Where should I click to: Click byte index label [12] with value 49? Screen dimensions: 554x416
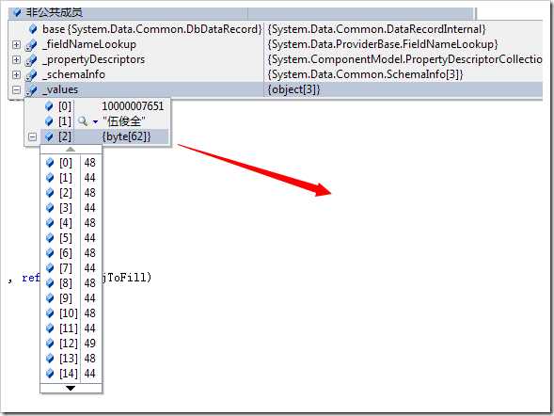click(x=69, y=344)
